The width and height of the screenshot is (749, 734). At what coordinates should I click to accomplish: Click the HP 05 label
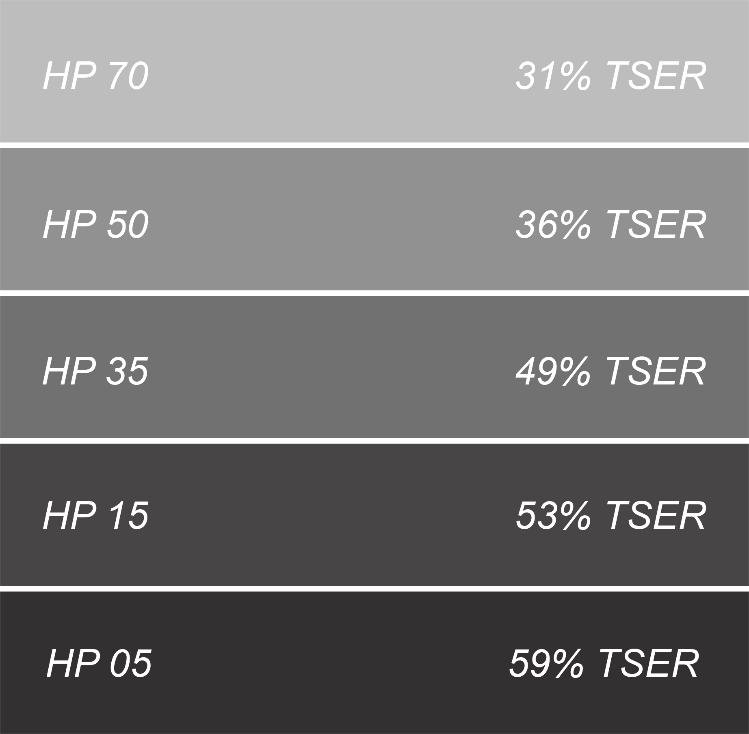(99, 663)
